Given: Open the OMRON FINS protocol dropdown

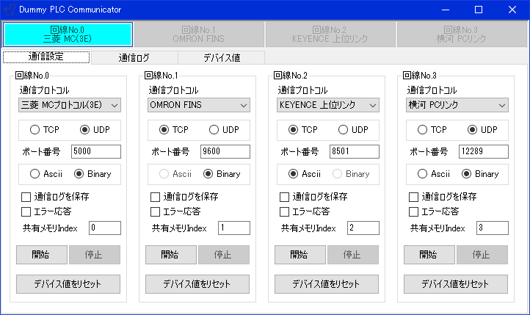Looking at the screenshot, I should (199, 105).
